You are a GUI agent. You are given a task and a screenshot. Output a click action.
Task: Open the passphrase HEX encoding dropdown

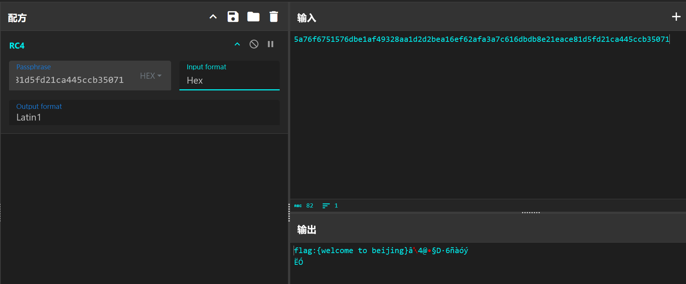coord(151,76)
